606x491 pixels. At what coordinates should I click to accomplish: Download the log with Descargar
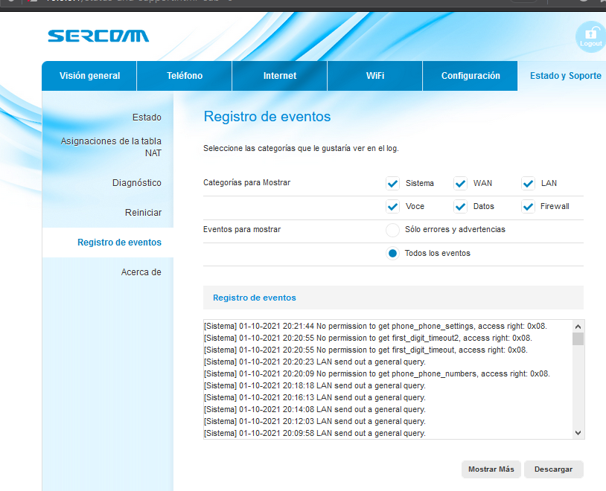553,469
